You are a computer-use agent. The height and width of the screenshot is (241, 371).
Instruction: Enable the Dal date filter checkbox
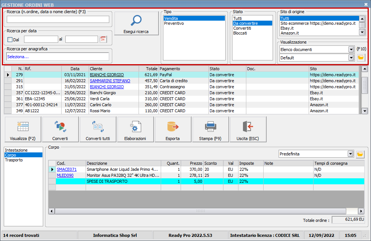point(10,40)
